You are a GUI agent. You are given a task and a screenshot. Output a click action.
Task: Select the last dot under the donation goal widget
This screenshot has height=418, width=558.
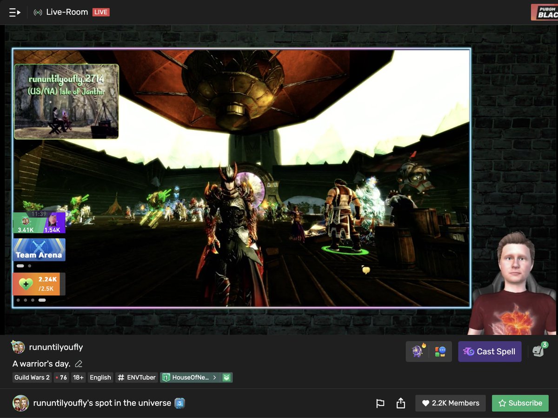[43, 300]
